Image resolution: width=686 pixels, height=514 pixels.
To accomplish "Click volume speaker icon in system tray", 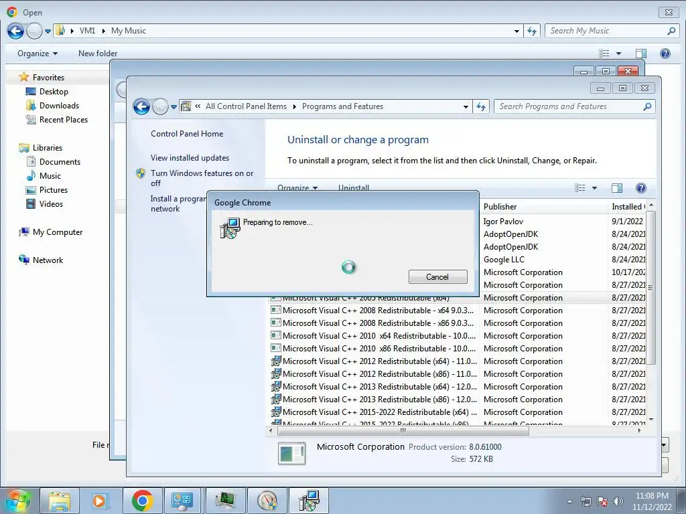I will (618, 501).
